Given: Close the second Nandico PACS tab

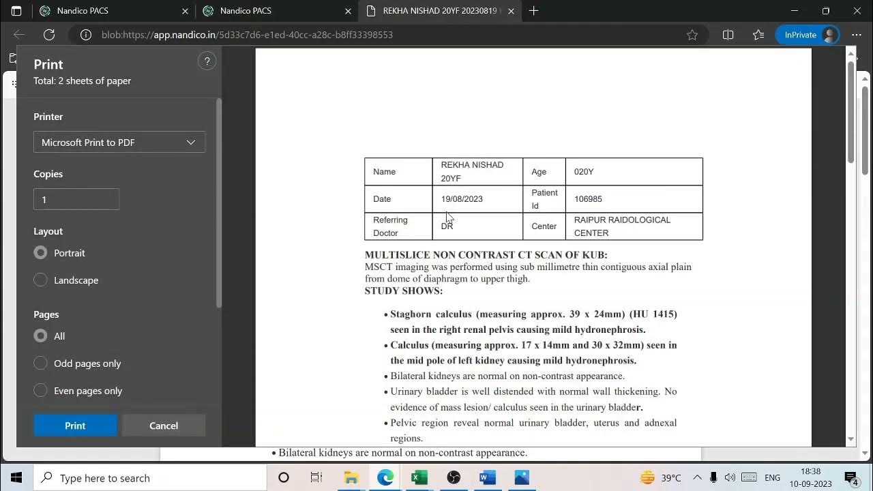Looking at the screenshot, I should click(349, 11).
